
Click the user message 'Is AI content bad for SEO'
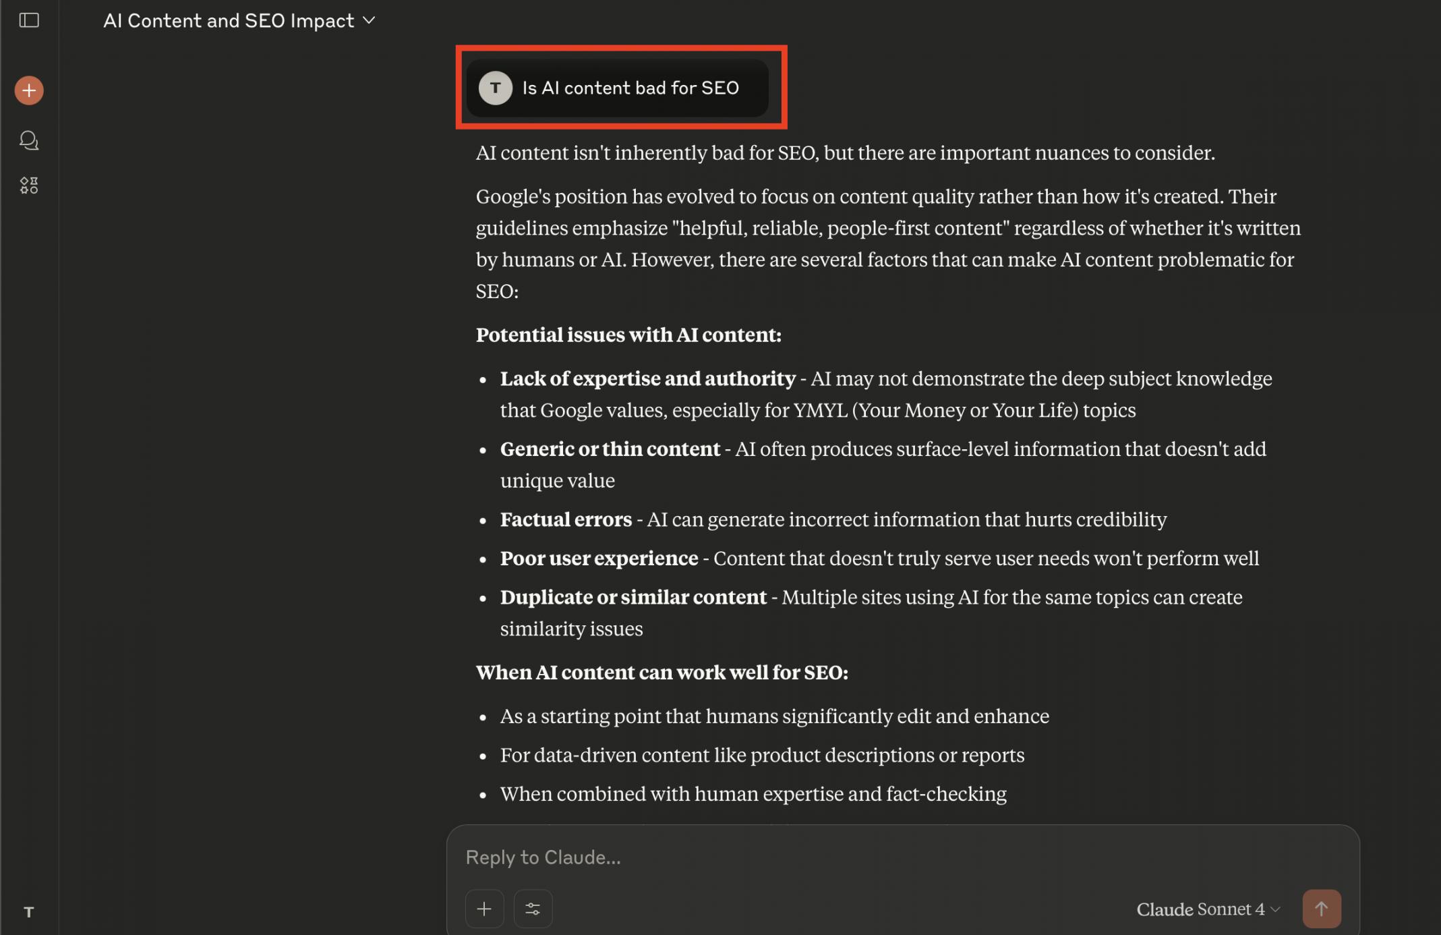pyautogui.click(x=630, y=88)
